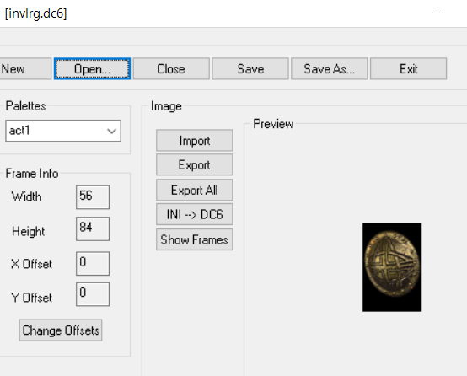Choose Save As... button
The width and height of the screenshot is (467, 376).
pyautogui.click(x=329, y=69)
